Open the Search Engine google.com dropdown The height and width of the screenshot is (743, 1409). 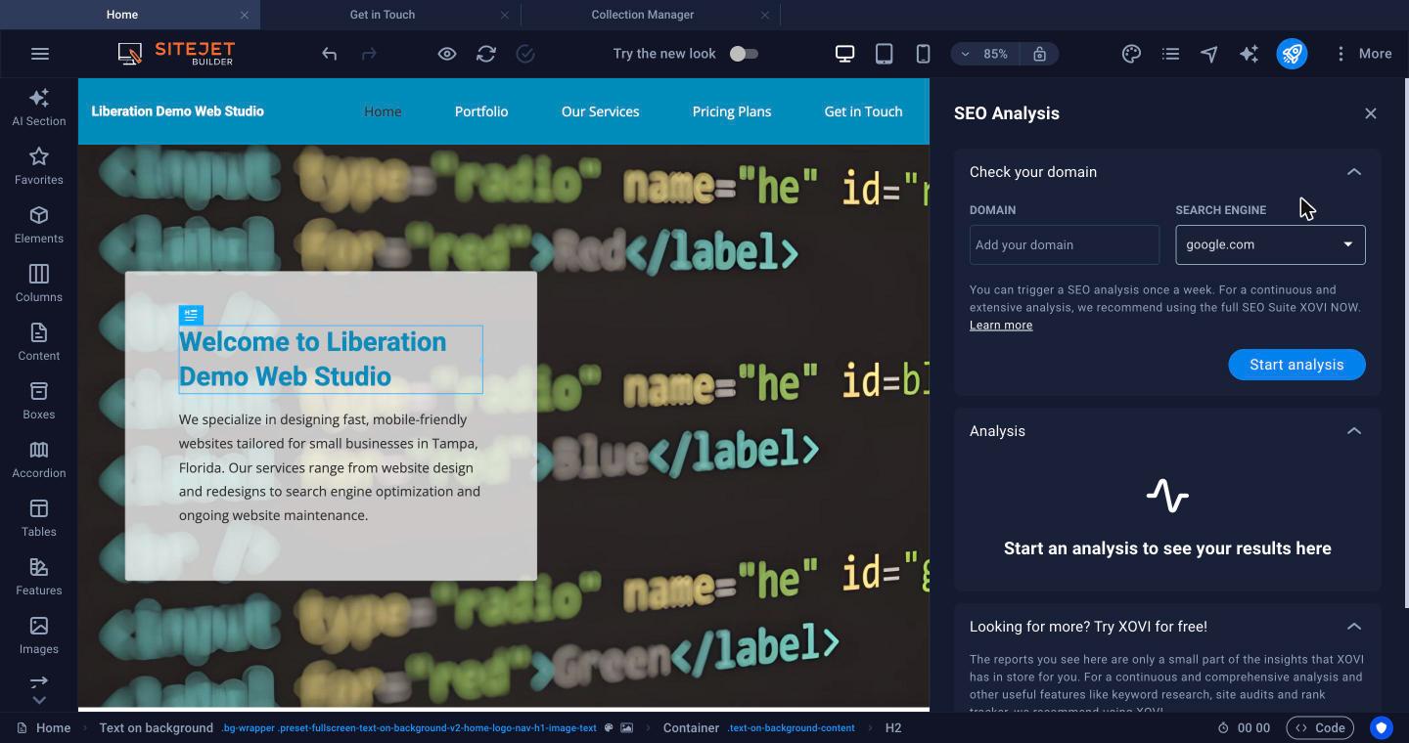(x=1270, y=244)
